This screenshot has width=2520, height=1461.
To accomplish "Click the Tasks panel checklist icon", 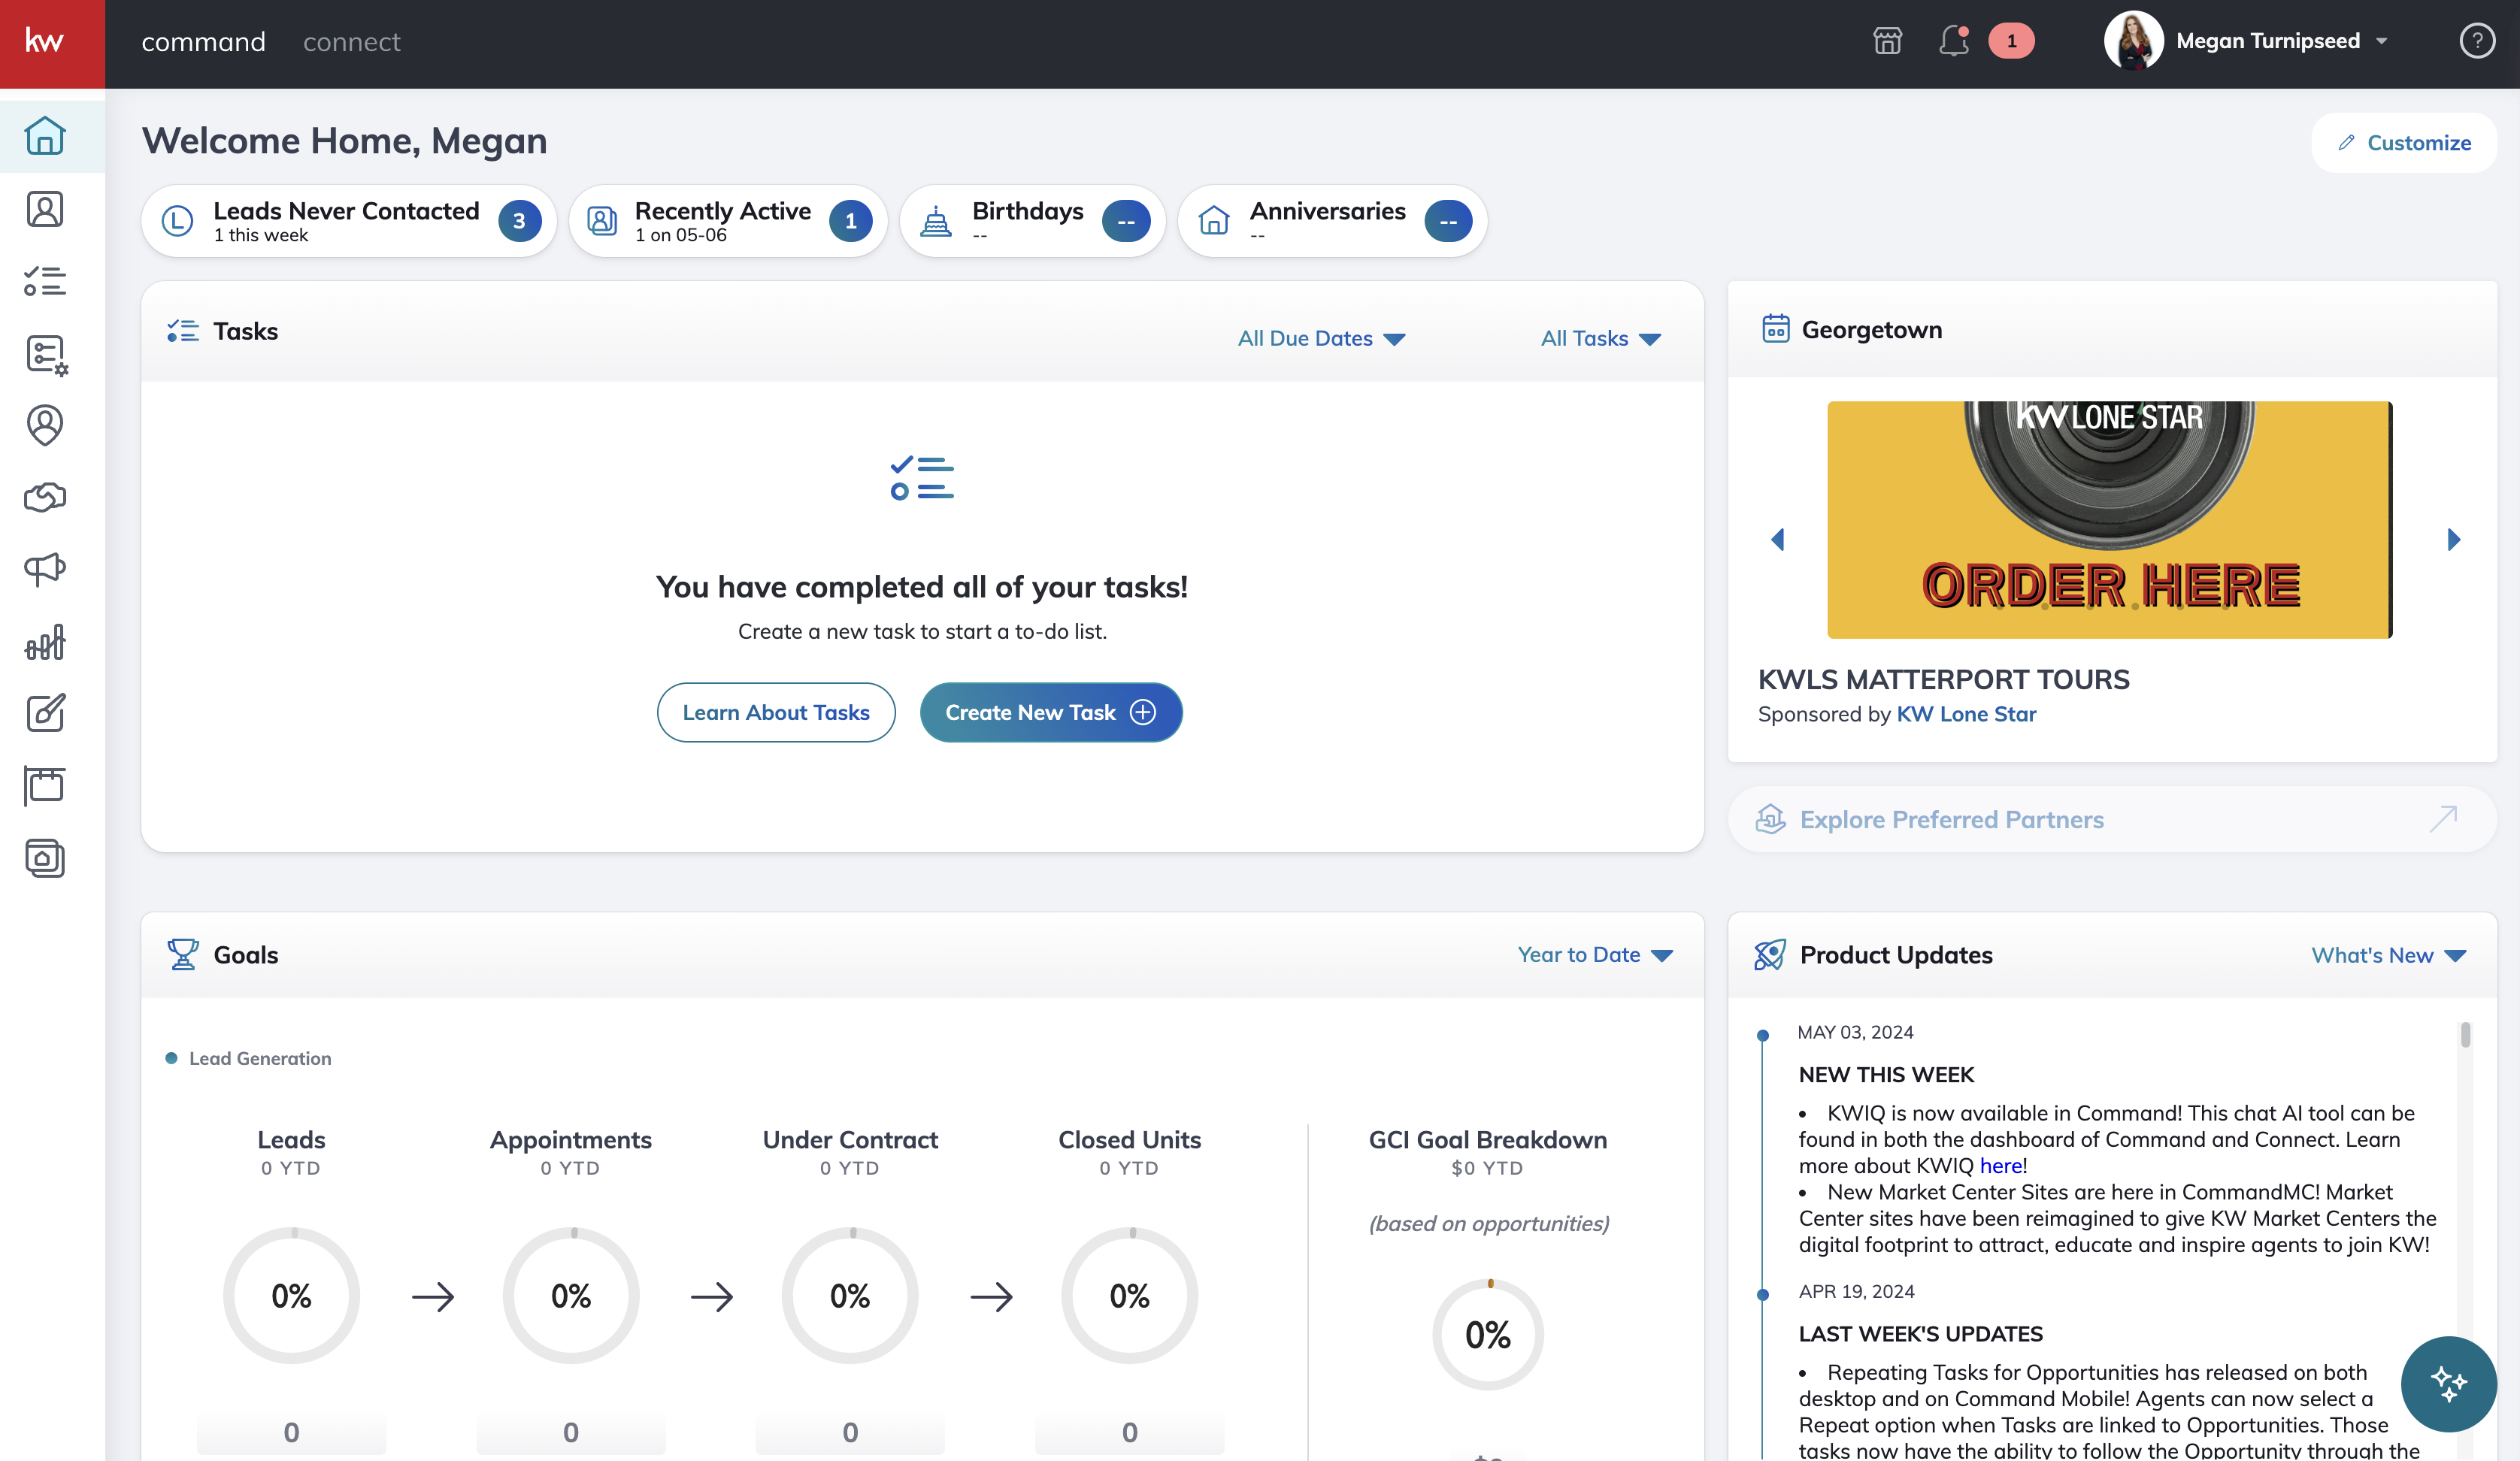I will [x=183, y=331].
